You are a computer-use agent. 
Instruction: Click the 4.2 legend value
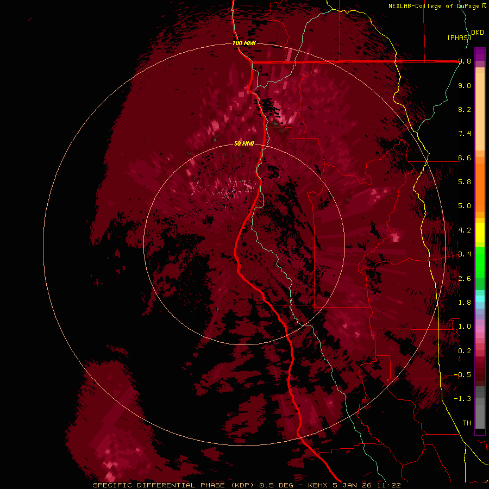pyautogui.click(x=465, y=230)
